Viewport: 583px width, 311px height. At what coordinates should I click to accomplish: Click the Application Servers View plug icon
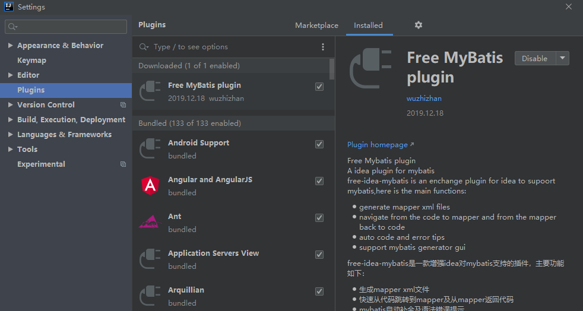click(x=150, y=259)
